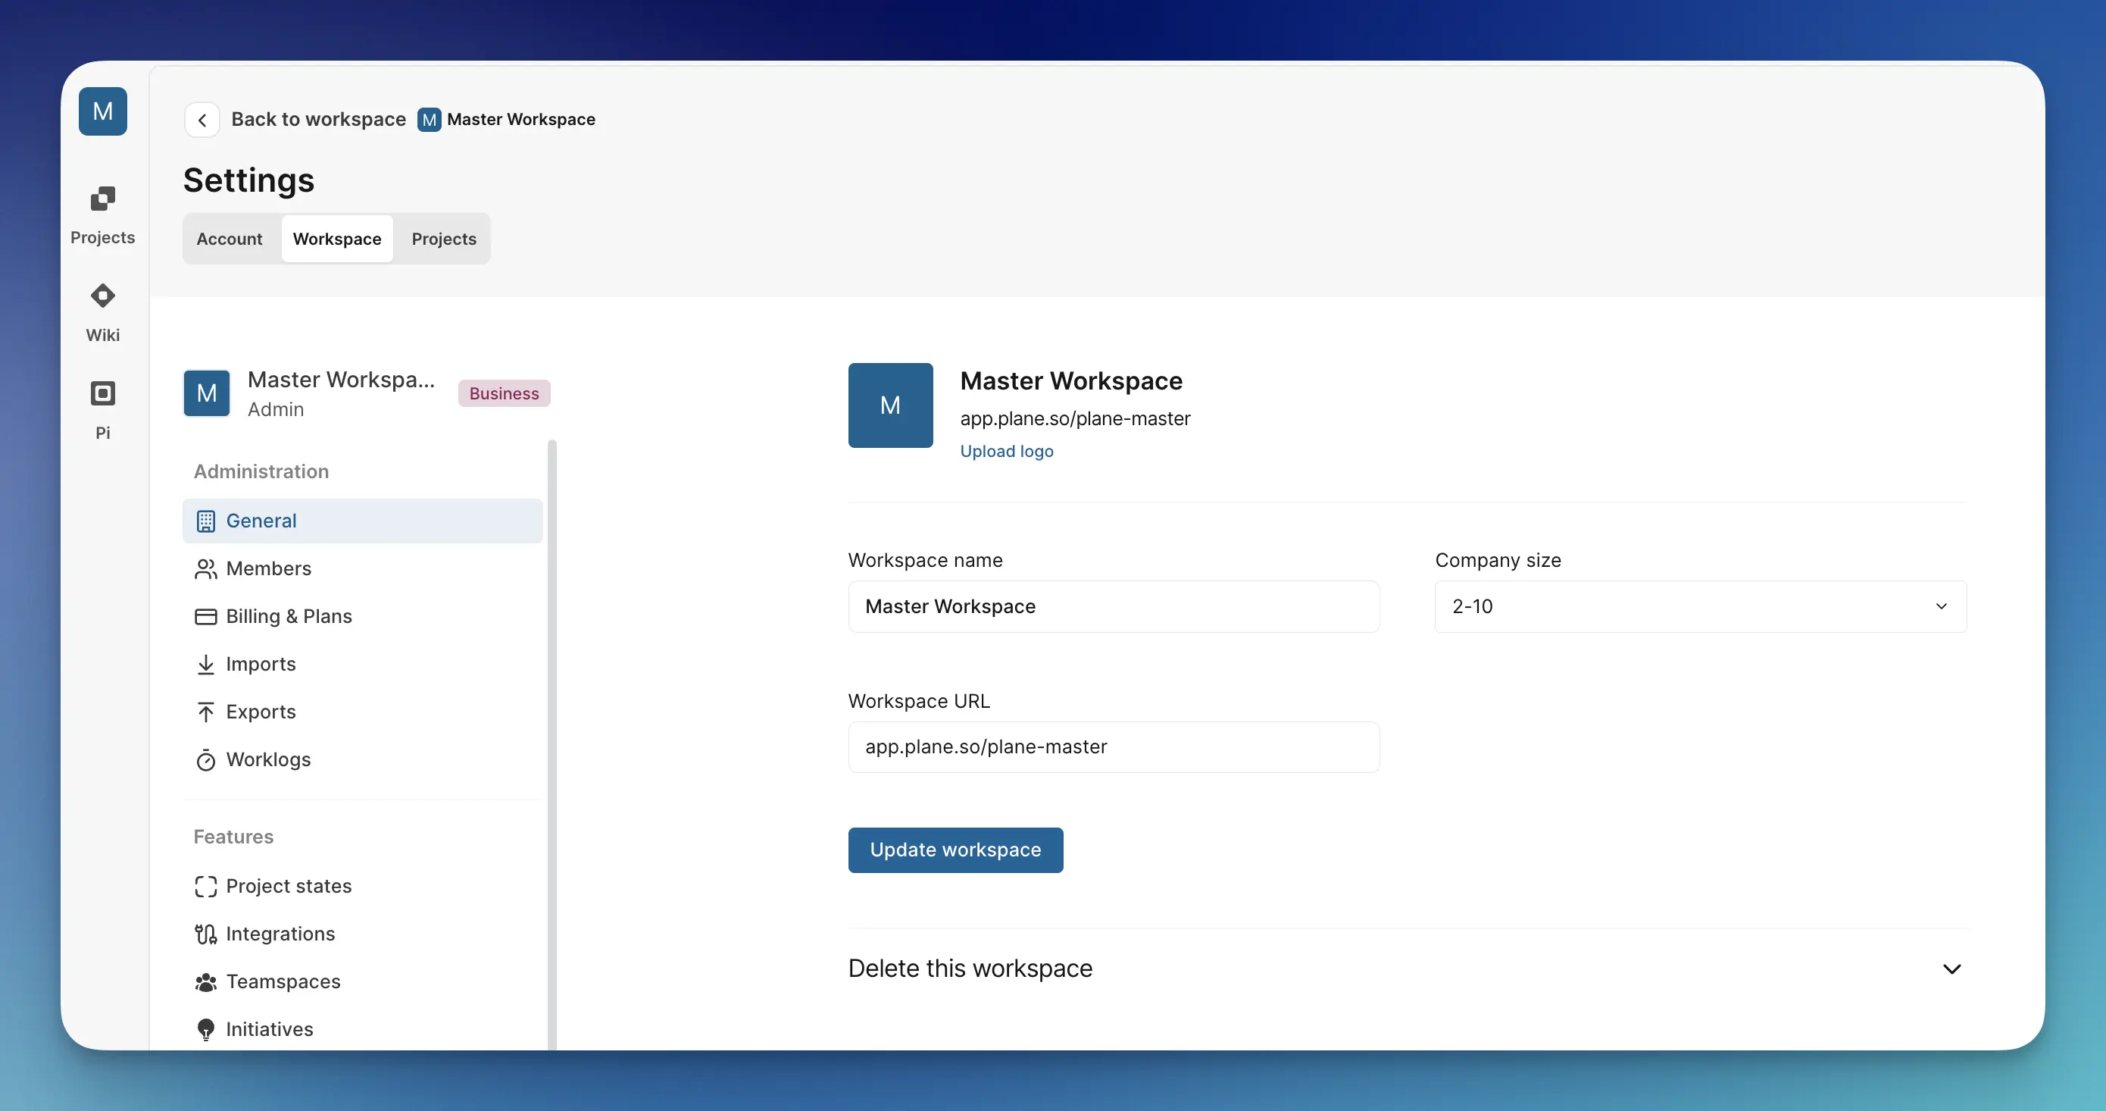Select the Workspace settings tab
Screen dimensions: 2106x1111
[337, 239]
